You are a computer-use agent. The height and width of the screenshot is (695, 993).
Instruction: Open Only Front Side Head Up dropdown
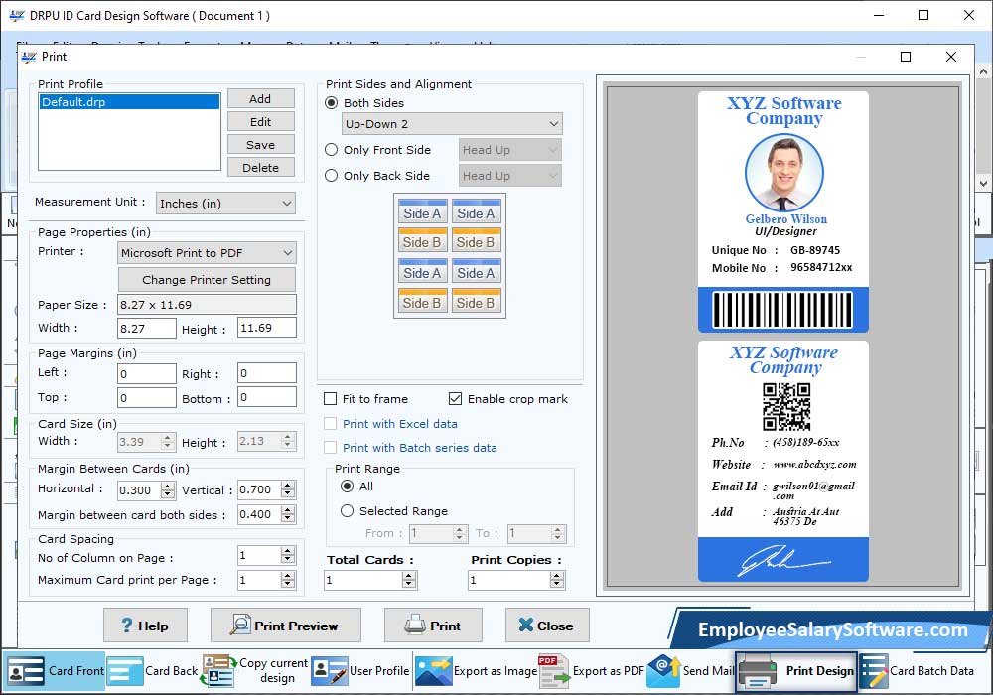(509, 150)
